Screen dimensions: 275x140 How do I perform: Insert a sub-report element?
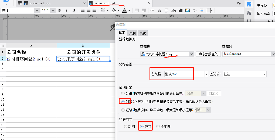click(202, 10)
